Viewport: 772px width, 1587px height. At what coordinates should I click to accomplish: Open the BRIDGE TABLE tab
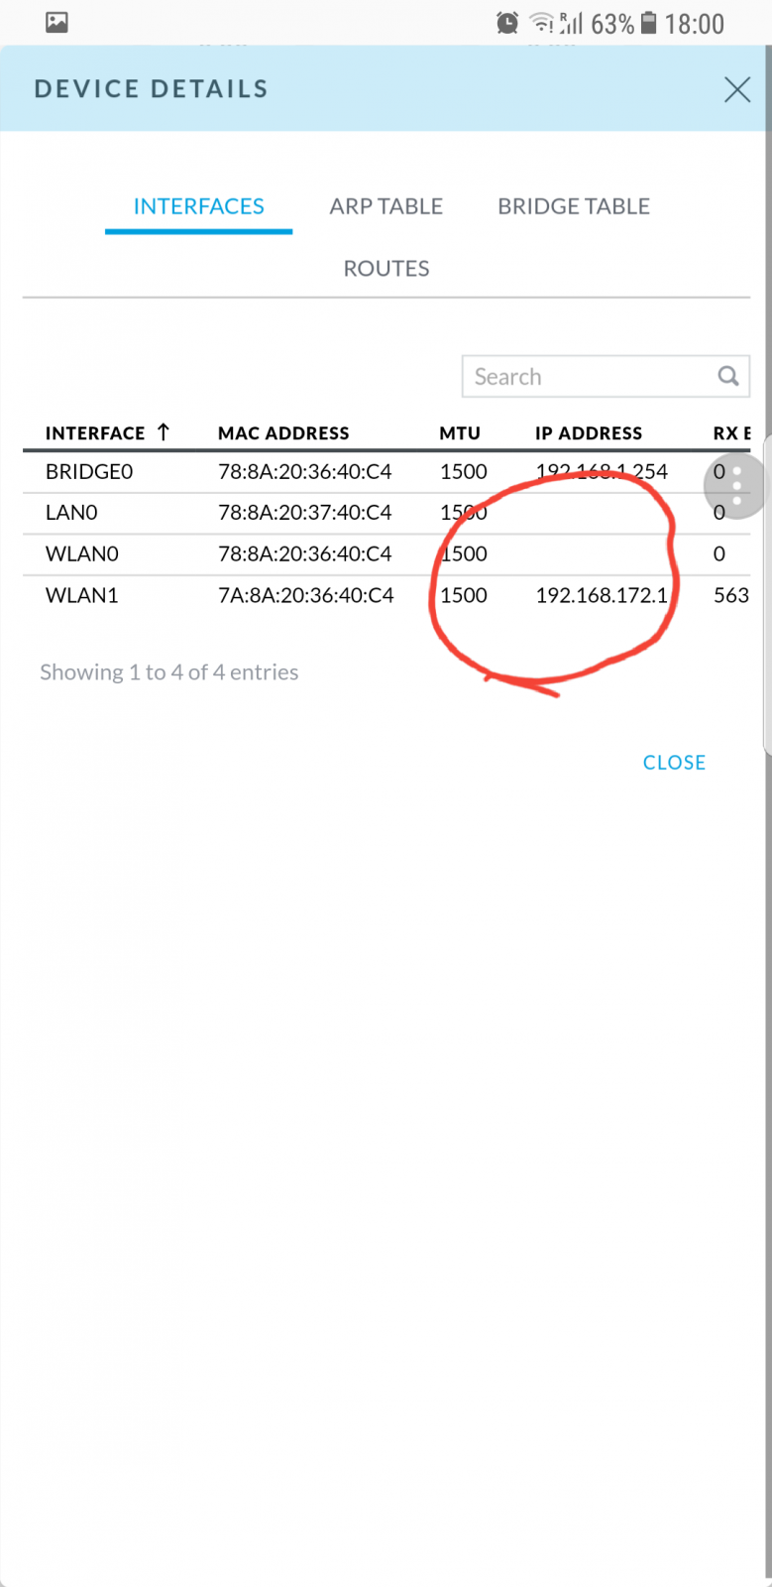coord(574,206)
